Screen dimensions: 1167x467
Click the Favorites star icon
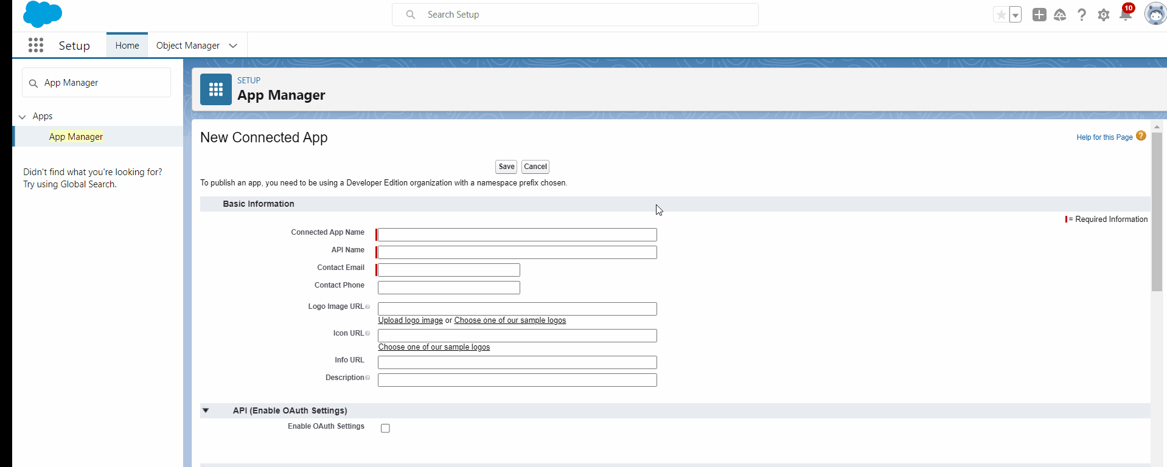pos(1000,15)
